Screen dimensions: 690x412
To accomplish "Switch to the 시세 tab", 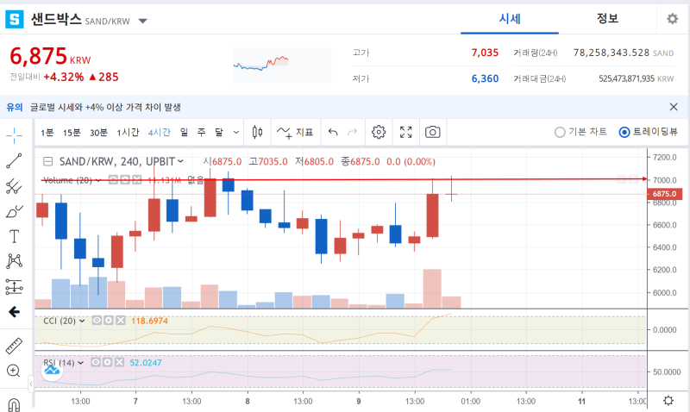I will coord(510,19).
